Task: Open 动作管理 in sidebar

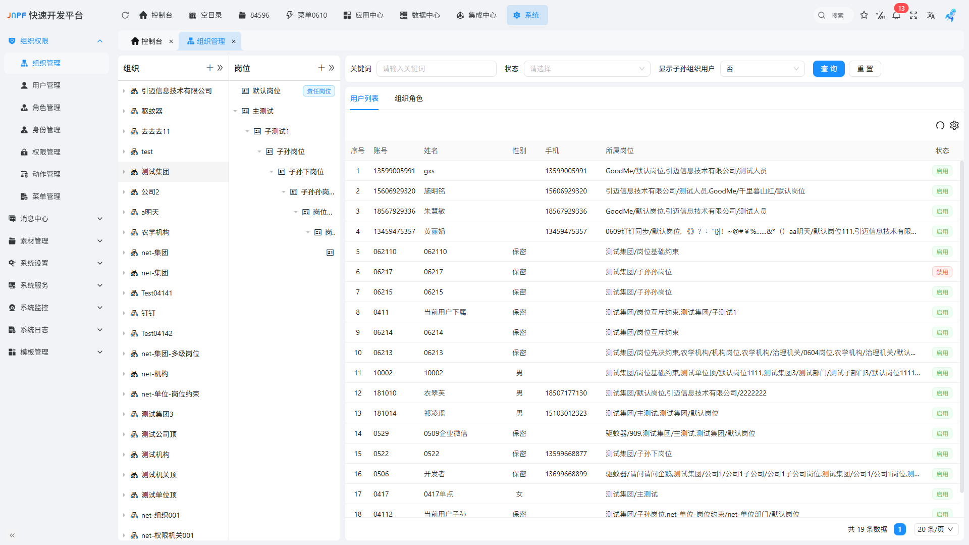Action: [x=57, y=174]
